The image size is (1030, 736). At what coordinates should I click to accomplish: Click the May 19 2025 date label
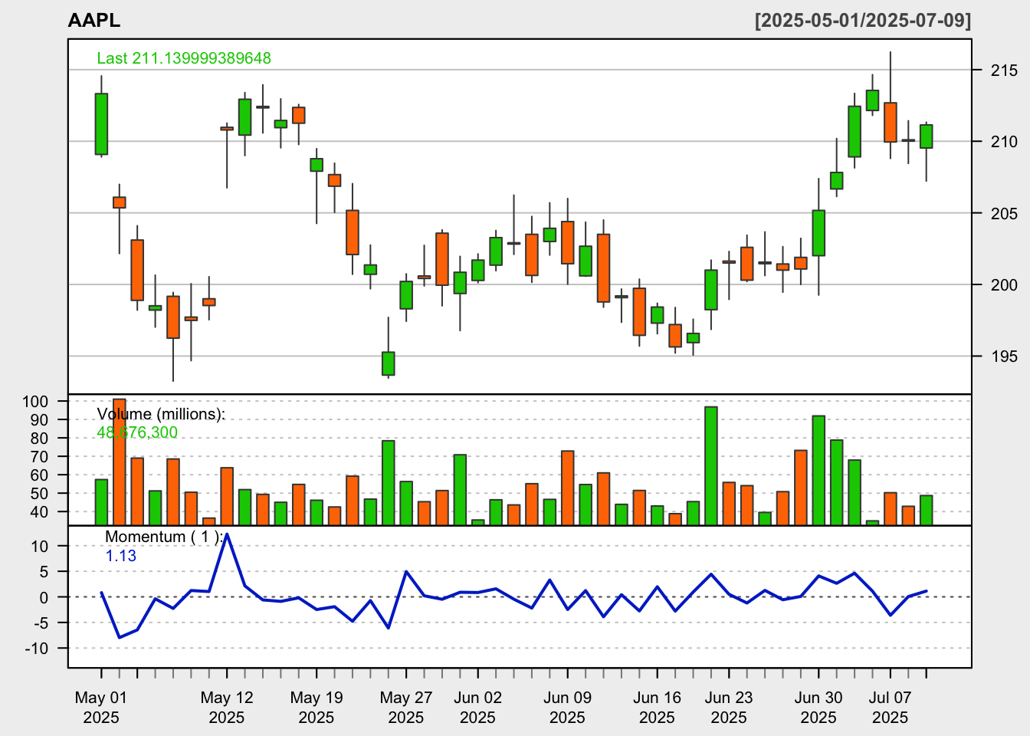click(x=317, y=708)
